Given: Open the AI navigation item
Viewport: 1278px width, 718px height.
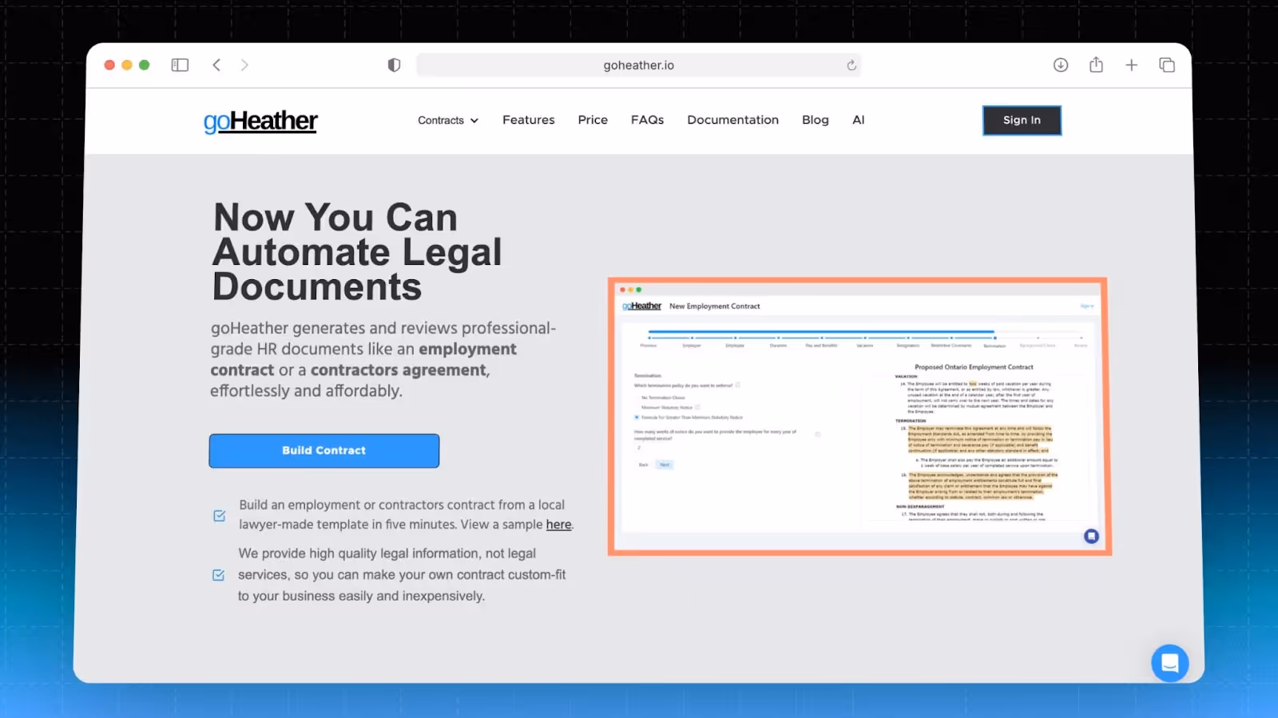Looking at the screenshot, I should 859,120.
